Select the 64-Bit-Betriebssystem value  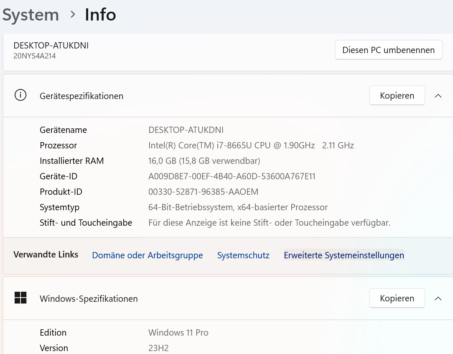tap(238, 207)
